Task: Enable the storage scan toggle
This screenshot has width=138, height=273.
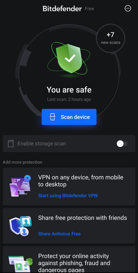Action: (x=122, y=144)
